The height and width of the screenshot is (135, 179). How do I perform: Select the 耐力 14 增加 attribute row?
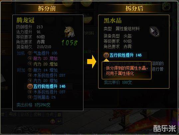[x=43, y=70]
